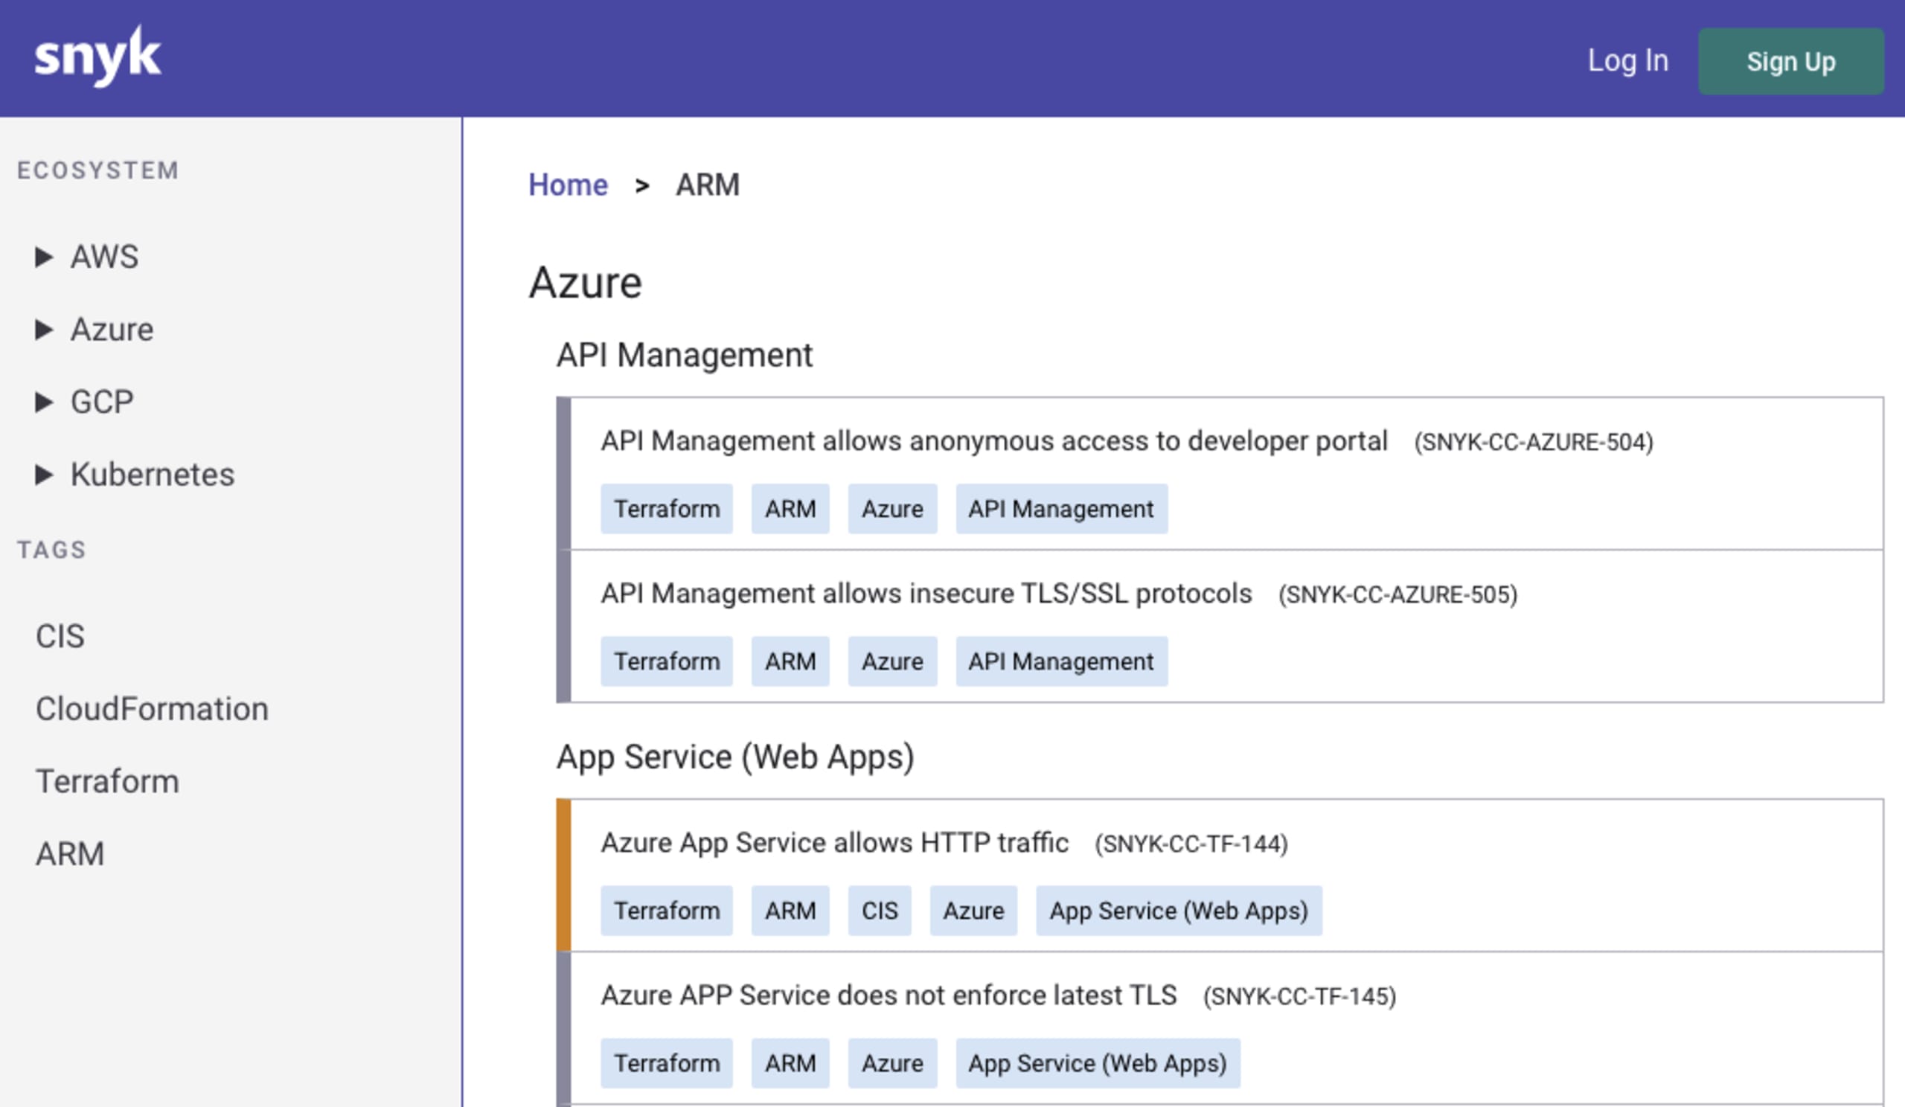Viewport: 1905px width, 1107px height.
Task: Click Terraform tag on HTTP traffic rule
Action: click(667, 911)
